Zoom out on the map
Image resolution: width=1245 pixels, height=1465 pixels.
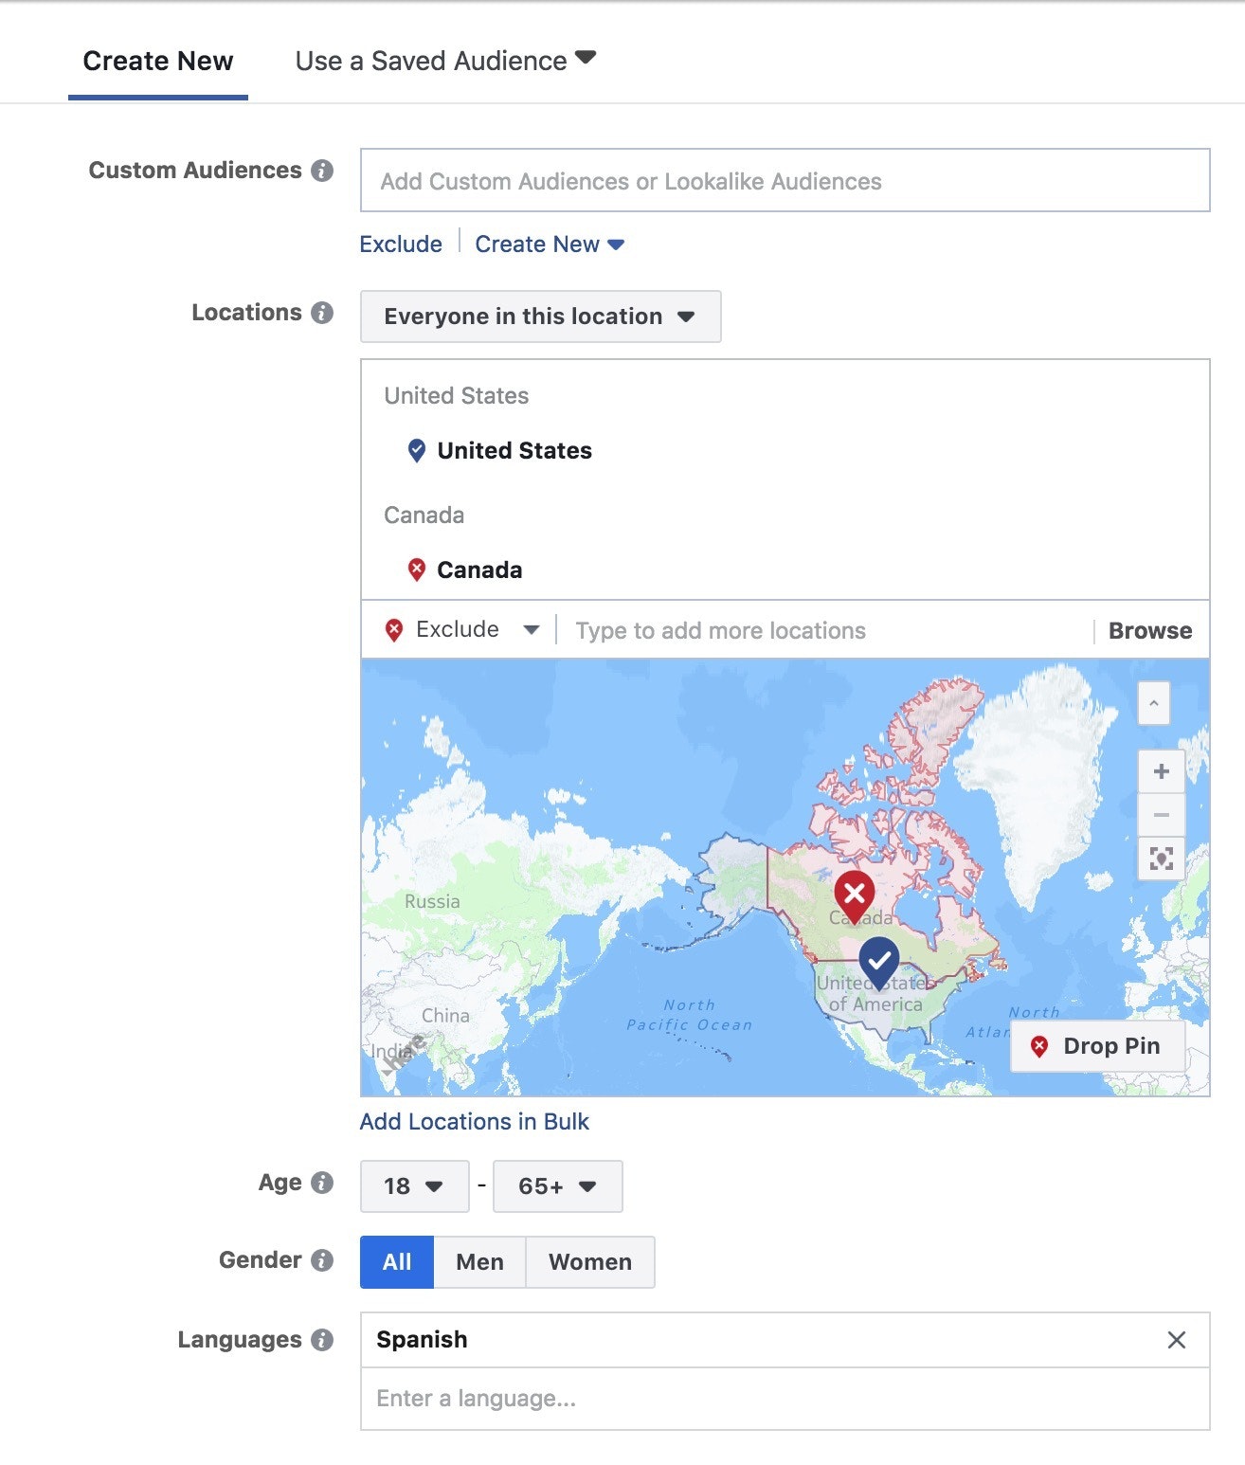coord(1161,815)
